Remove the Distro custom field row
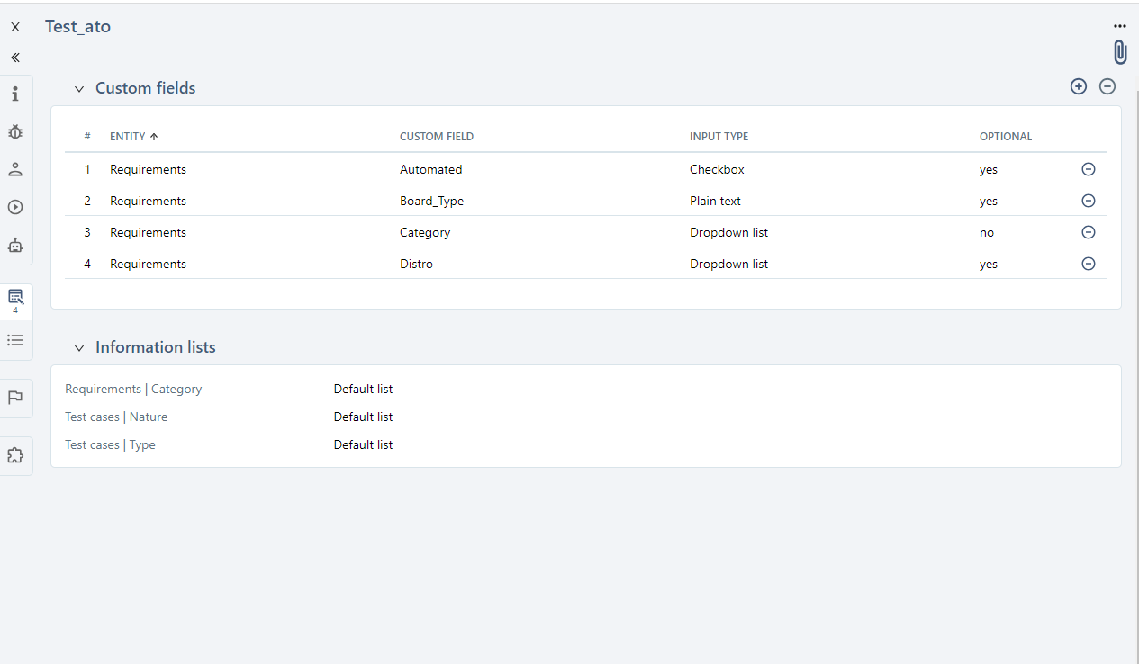 pyautogui.click(x=1088, y=264)
